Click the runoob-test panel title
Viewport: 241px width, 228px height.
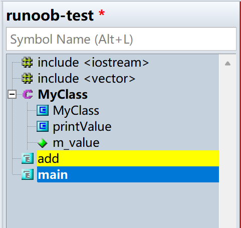pyautogui.click(x=50, y=16)
